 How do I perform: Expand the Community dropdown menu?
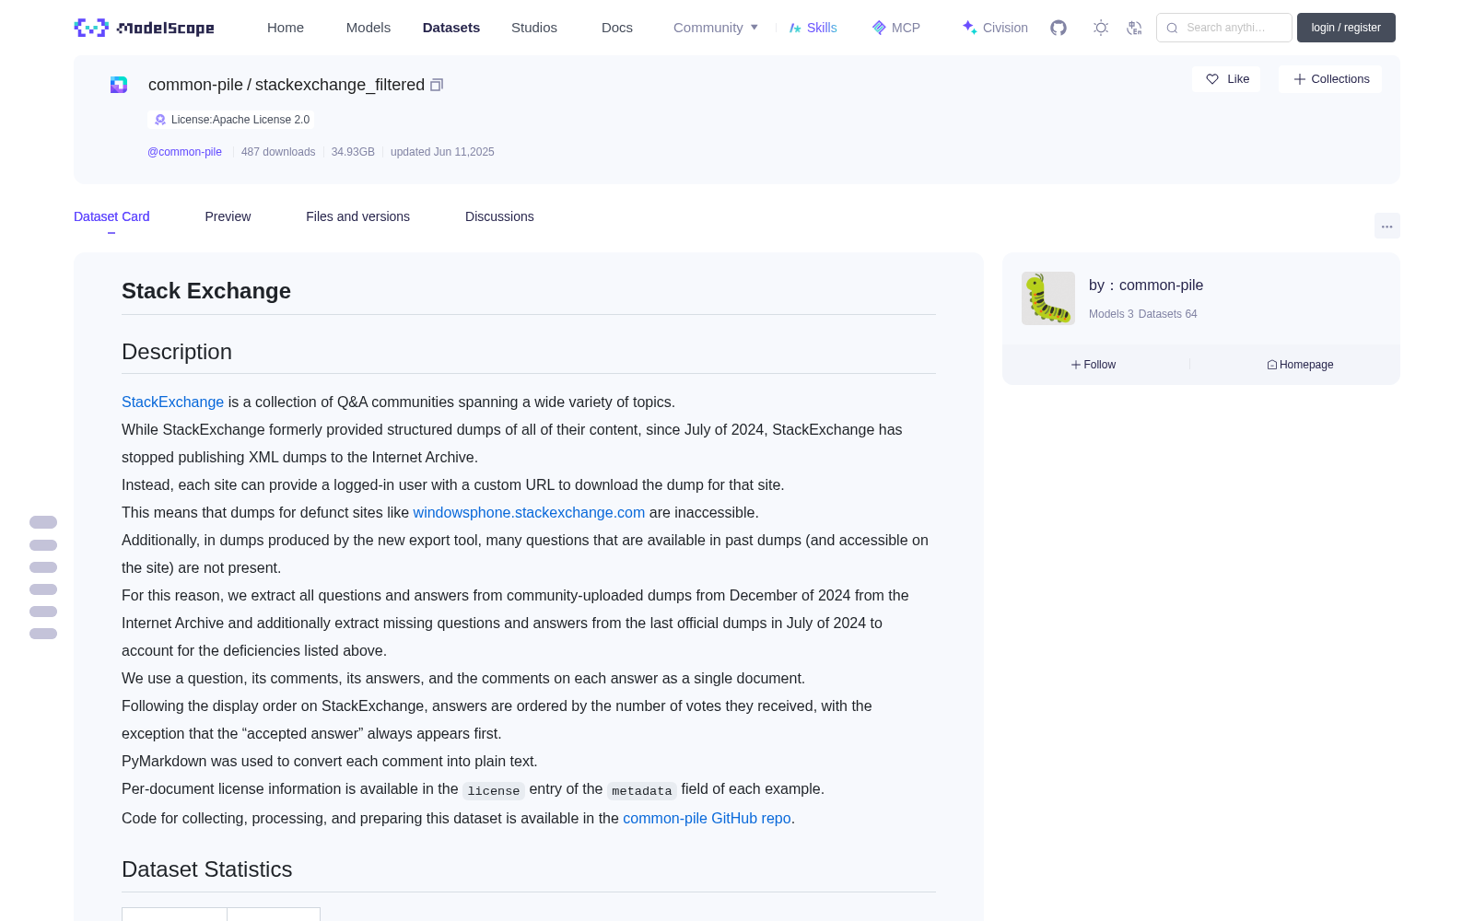pos(716,28)
